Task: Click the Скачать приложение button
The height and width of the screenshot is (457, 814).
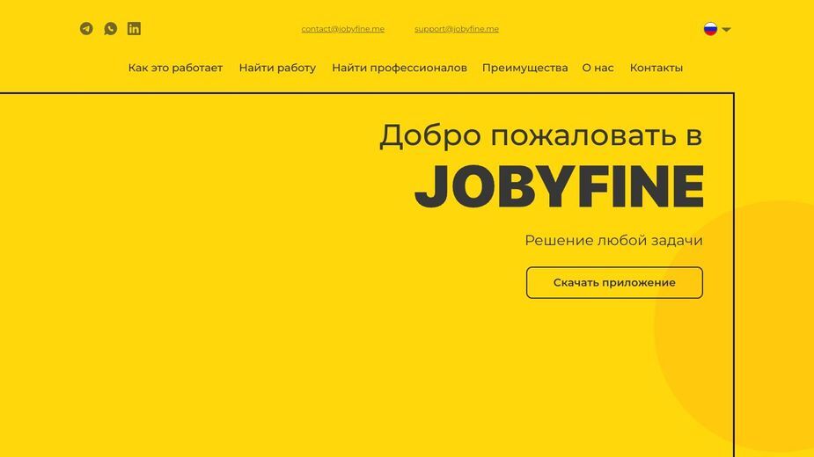Action: point(614,283)
